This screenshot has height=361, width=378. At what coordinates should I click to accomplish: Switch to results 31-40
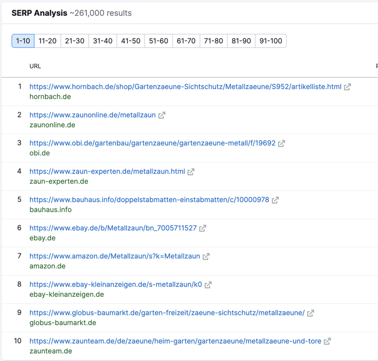tap(103, 41)
